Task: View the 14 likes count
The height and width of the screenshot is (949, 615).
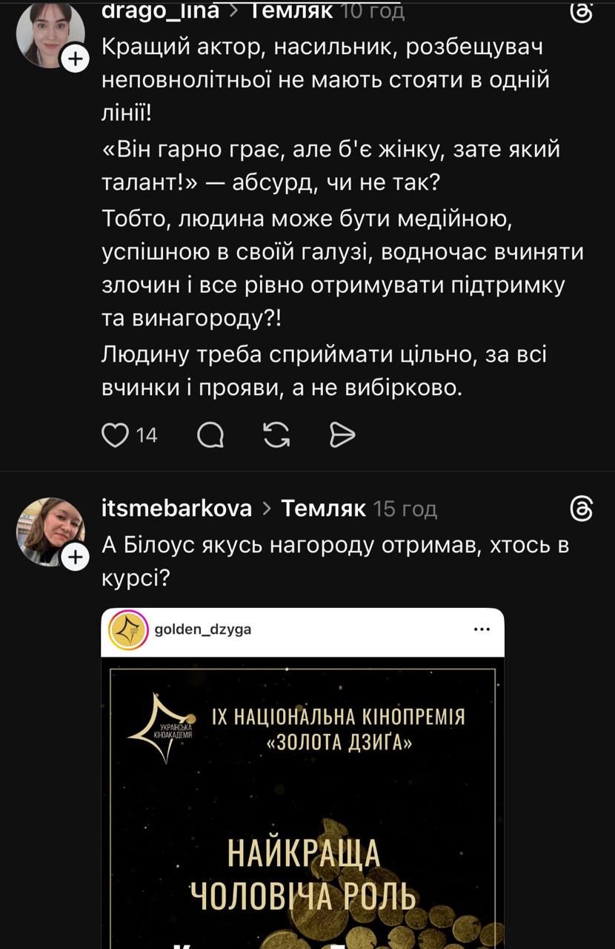Action: (147, 435)
